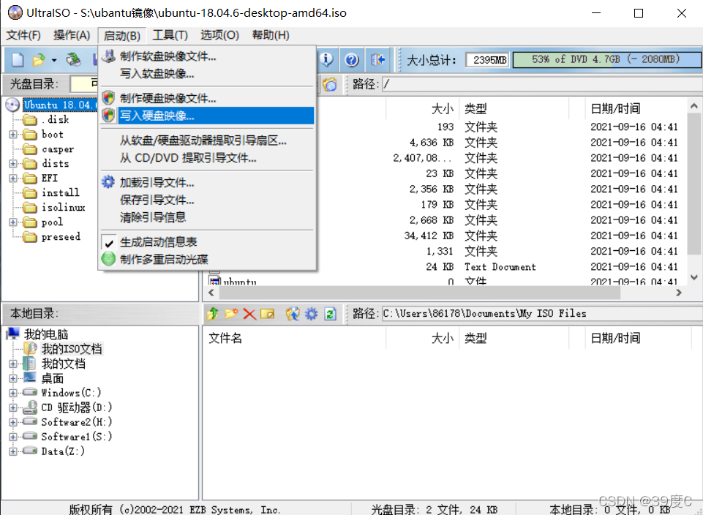Choose 清除引导信息 menu entry

tap(207, 217)
